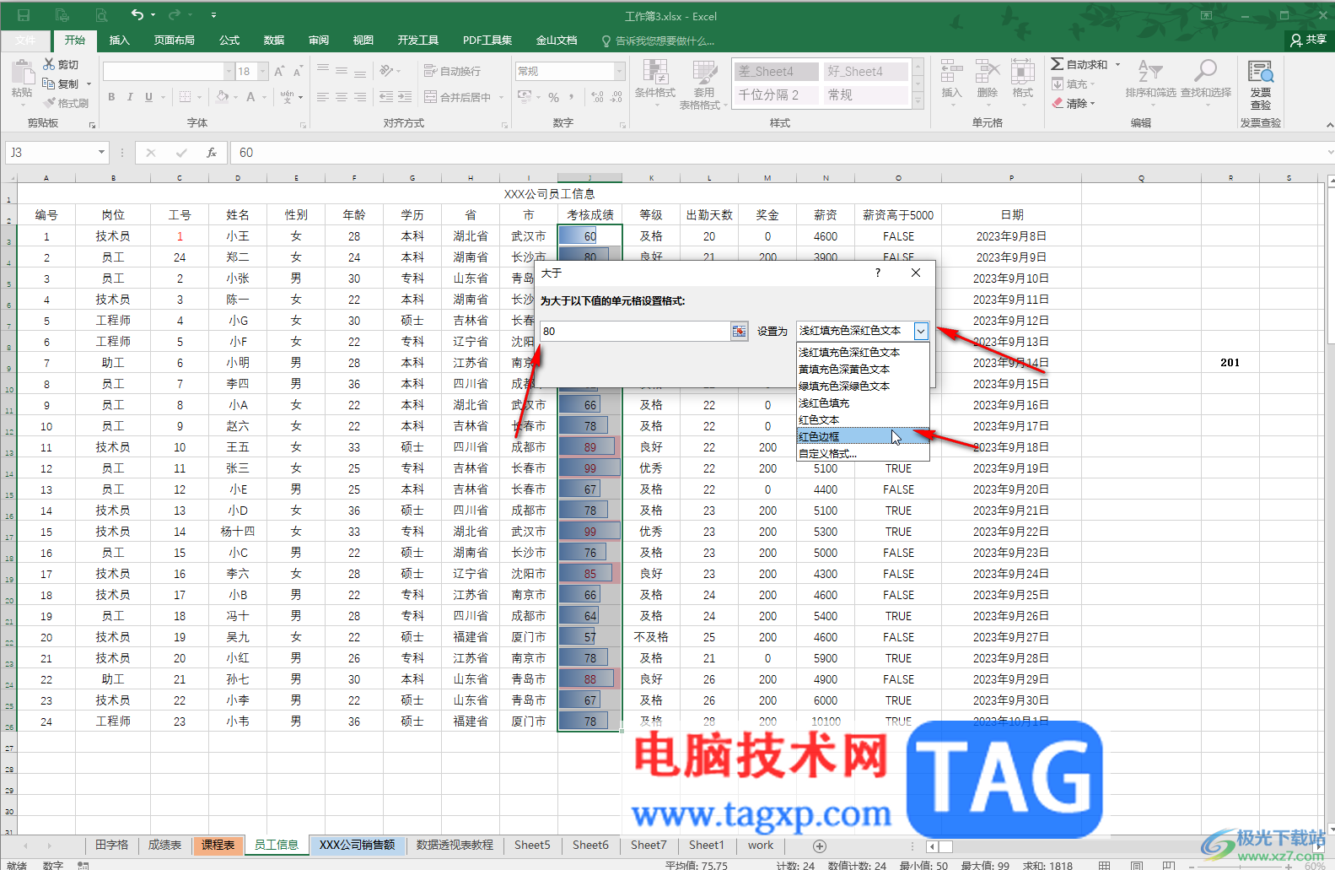
Task: Select 自定义格式... option in the list
Action: click(863, 453)
